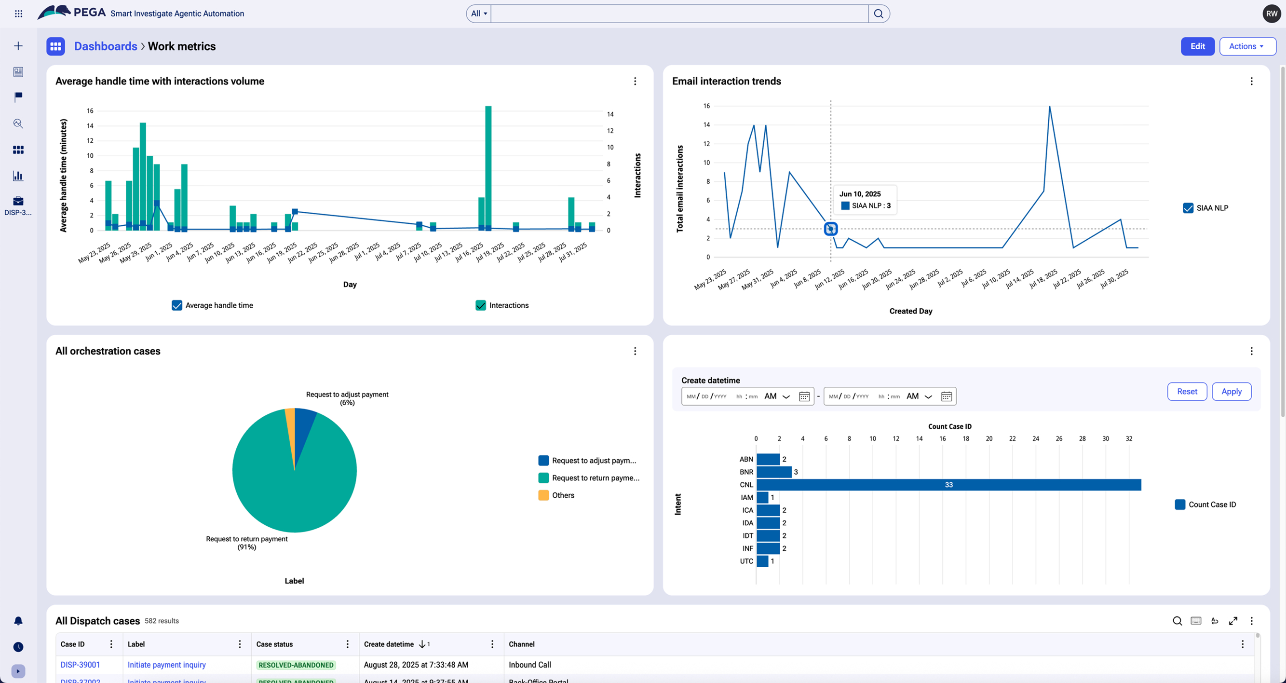Open the start date calendar picker

tap(804, 396)
